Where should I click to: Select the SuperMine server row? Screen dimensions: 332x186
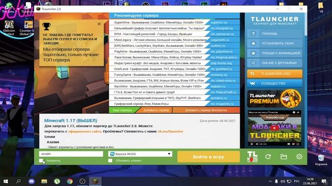coord(174,22)
